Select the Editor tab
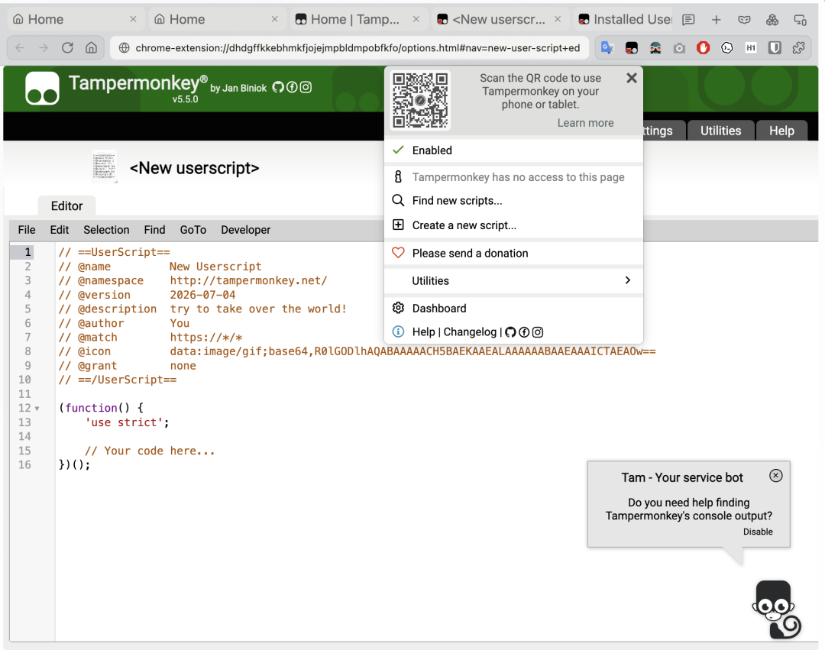Image resolution: width=825 pixels, height=650 pixels. (66, 205)
